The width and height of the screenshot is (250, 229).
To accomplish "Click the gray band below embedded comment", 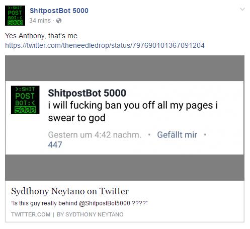I will [x=125, y=168].
